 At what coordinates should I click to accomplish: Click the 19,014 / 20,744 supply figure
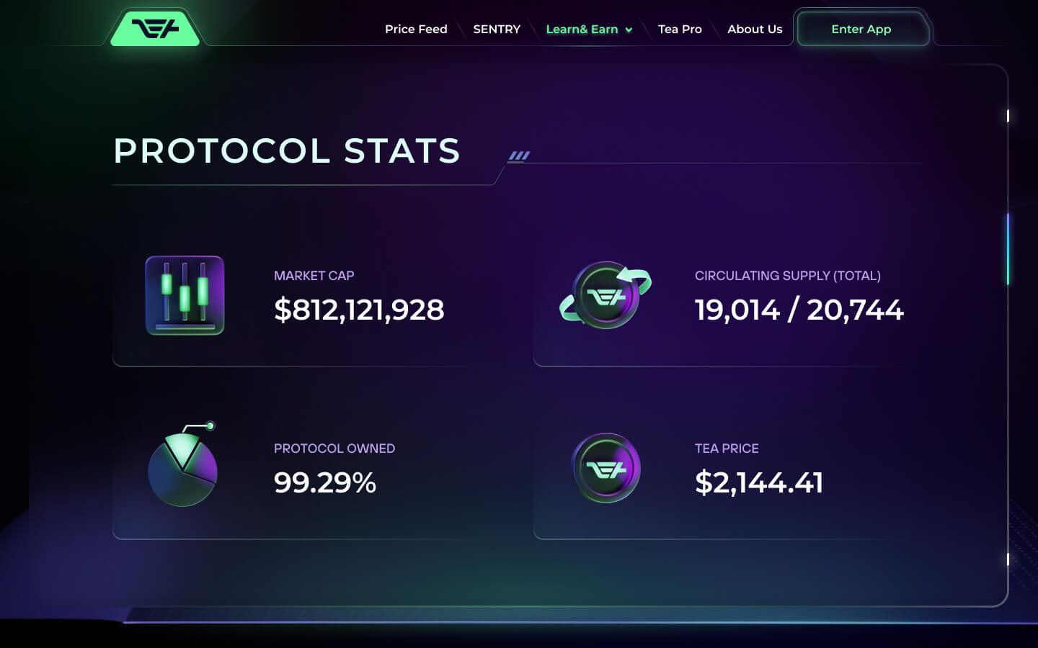point(799,310)
